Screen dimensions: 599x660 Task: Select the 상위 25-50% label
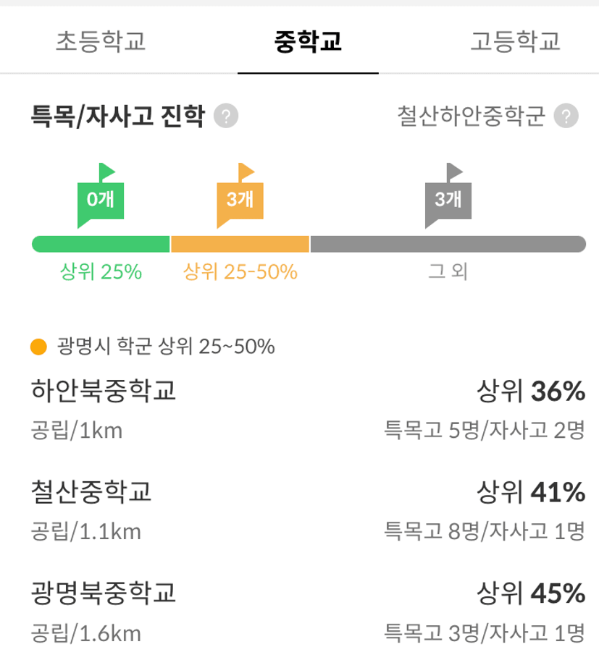240,271
